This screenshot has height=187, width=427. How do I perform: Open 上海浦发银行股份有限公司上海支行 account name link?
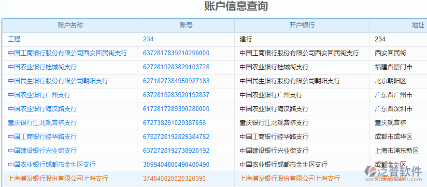coord(58,178)
